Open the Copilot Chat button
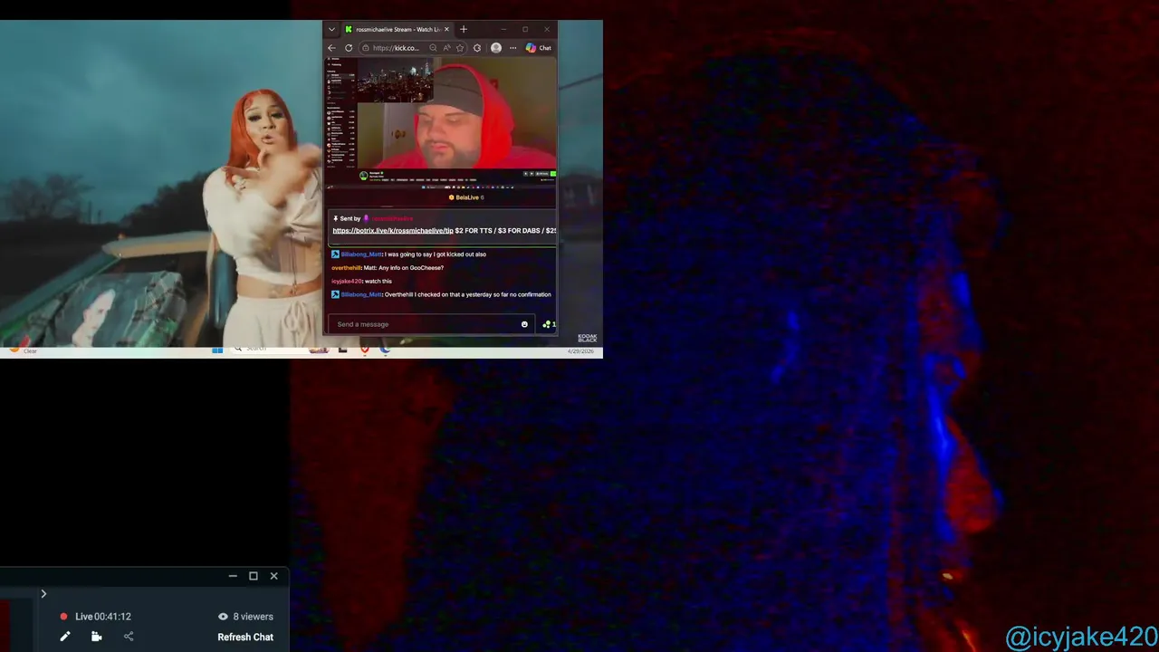1159x652 pixels. coord(539,48)
